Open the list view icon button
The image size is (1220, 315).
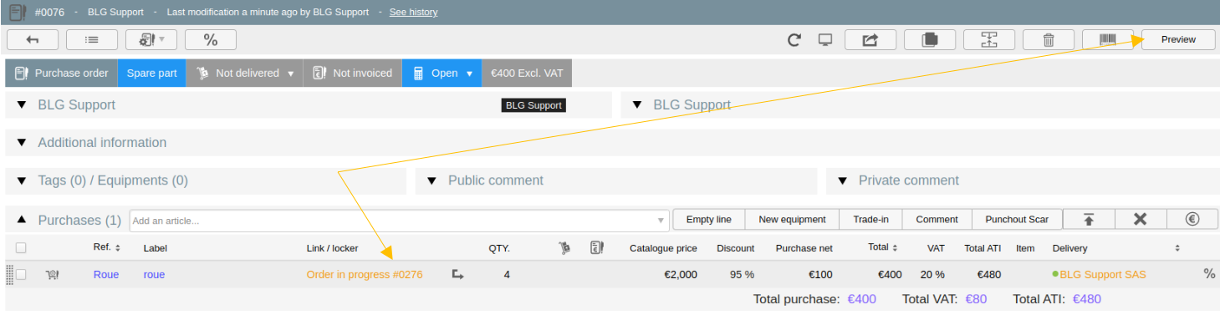coord(92,39)
